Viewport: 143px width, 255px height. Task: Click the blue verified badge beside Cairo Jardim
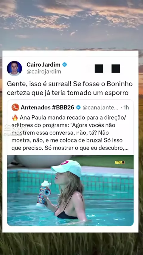(65, 64)
